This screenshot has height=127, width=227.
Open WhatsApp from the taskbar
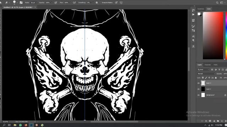[x=21, y=125]
